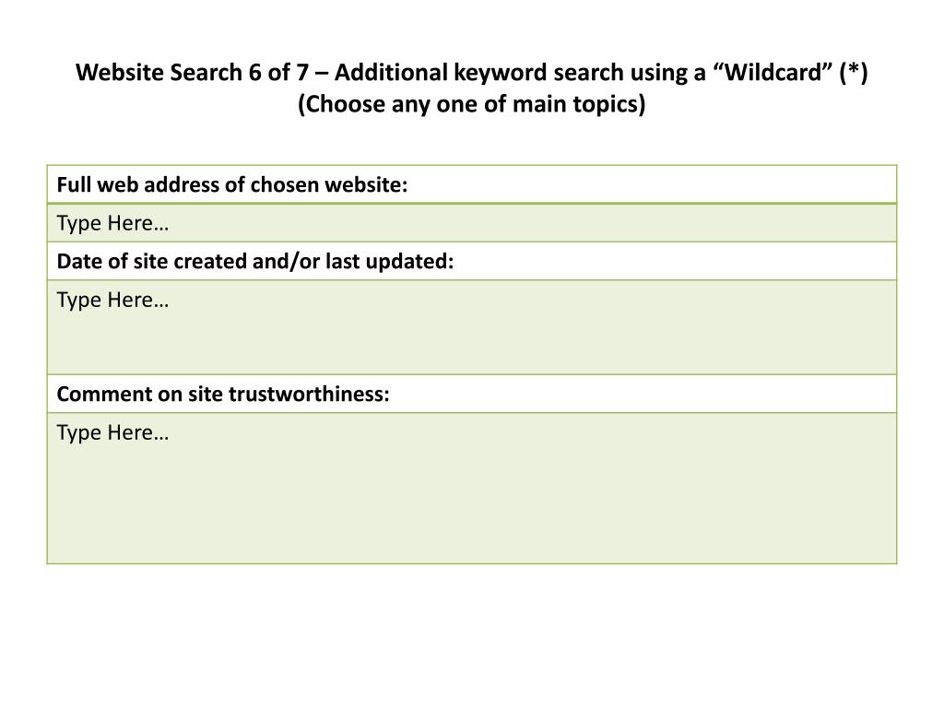This screenshot has height=708, width=944.
Task: Click the "6 of 7" text in the title
Action: coord(275,73)
